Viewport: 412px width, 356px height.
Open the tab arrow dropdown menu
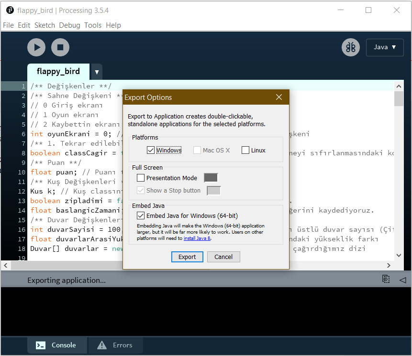click(x=97, y=72)
